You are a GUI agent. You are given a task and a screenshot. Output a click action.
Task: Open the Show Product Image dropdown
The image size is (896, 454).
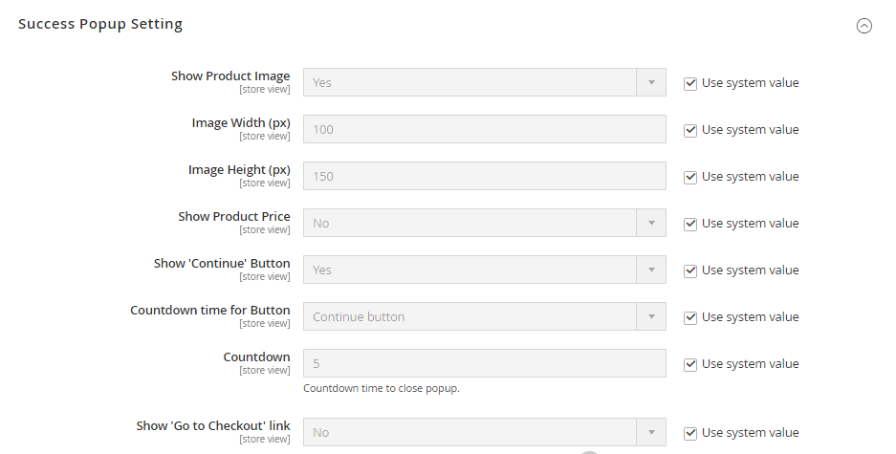(x=484, y=83)
